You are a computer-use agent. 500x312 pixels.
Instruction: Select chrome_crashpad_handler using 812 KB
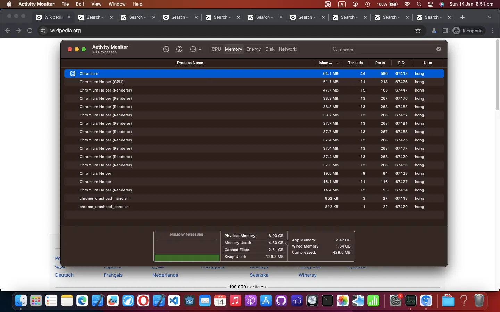pyautogui.click(x=254, y=207)
